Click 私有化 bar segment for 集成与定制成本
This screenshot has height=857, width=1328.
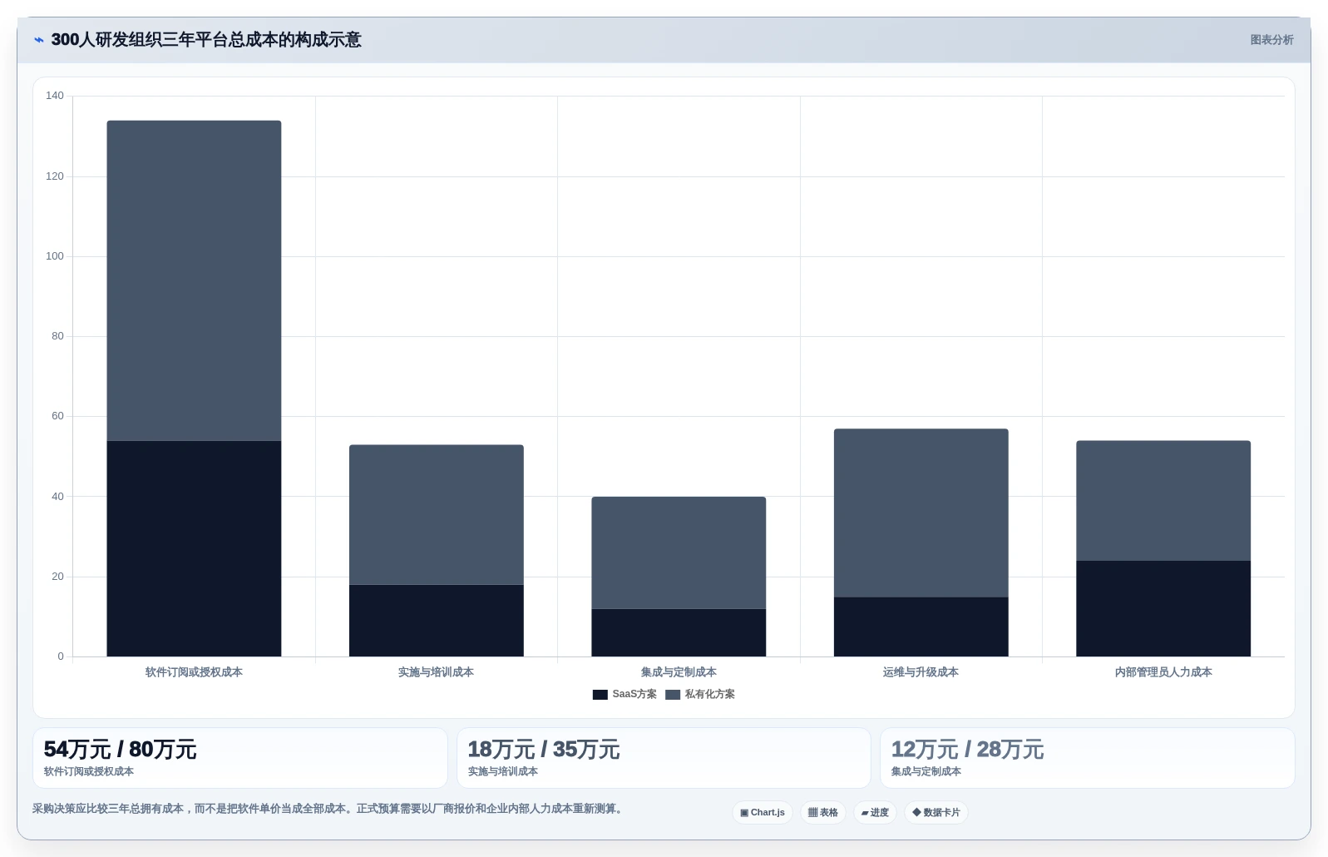pos(679,553)
